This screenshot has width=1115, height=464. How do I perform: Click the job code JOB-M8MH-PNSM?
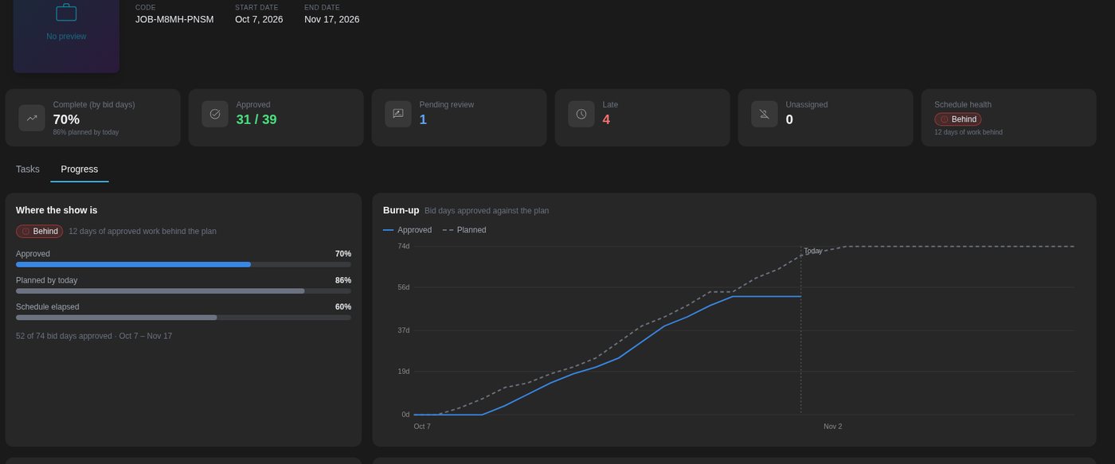pos(174,19)
